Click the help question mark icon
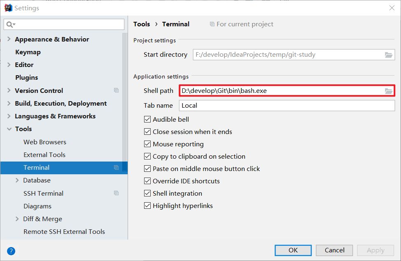This screenshot has height=261, width=401. [11, 251]
